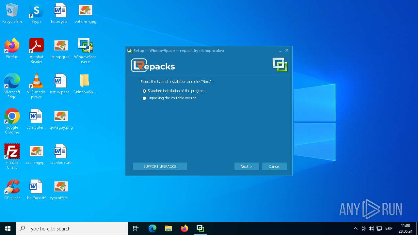Select the hoursyste... Word document icon
Screen dimensions: 418x235
coord(61,13)
